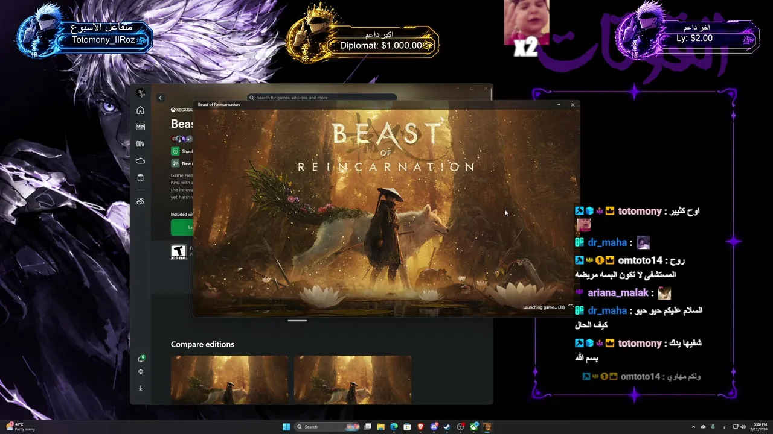Click the friends avatars group under game title
773x434 pixels.
click(181, 139)
